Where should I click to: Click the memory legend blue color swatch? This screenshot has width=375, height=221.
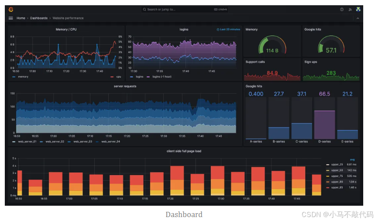pos(14,77)
